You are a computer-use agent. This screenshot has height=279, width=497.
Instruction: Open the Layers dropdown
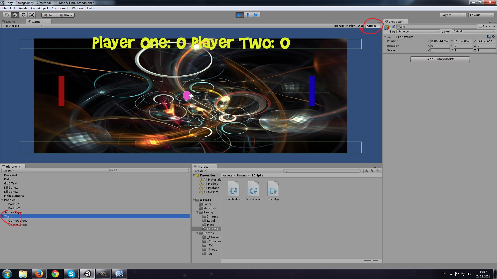[x=453, y=15]
